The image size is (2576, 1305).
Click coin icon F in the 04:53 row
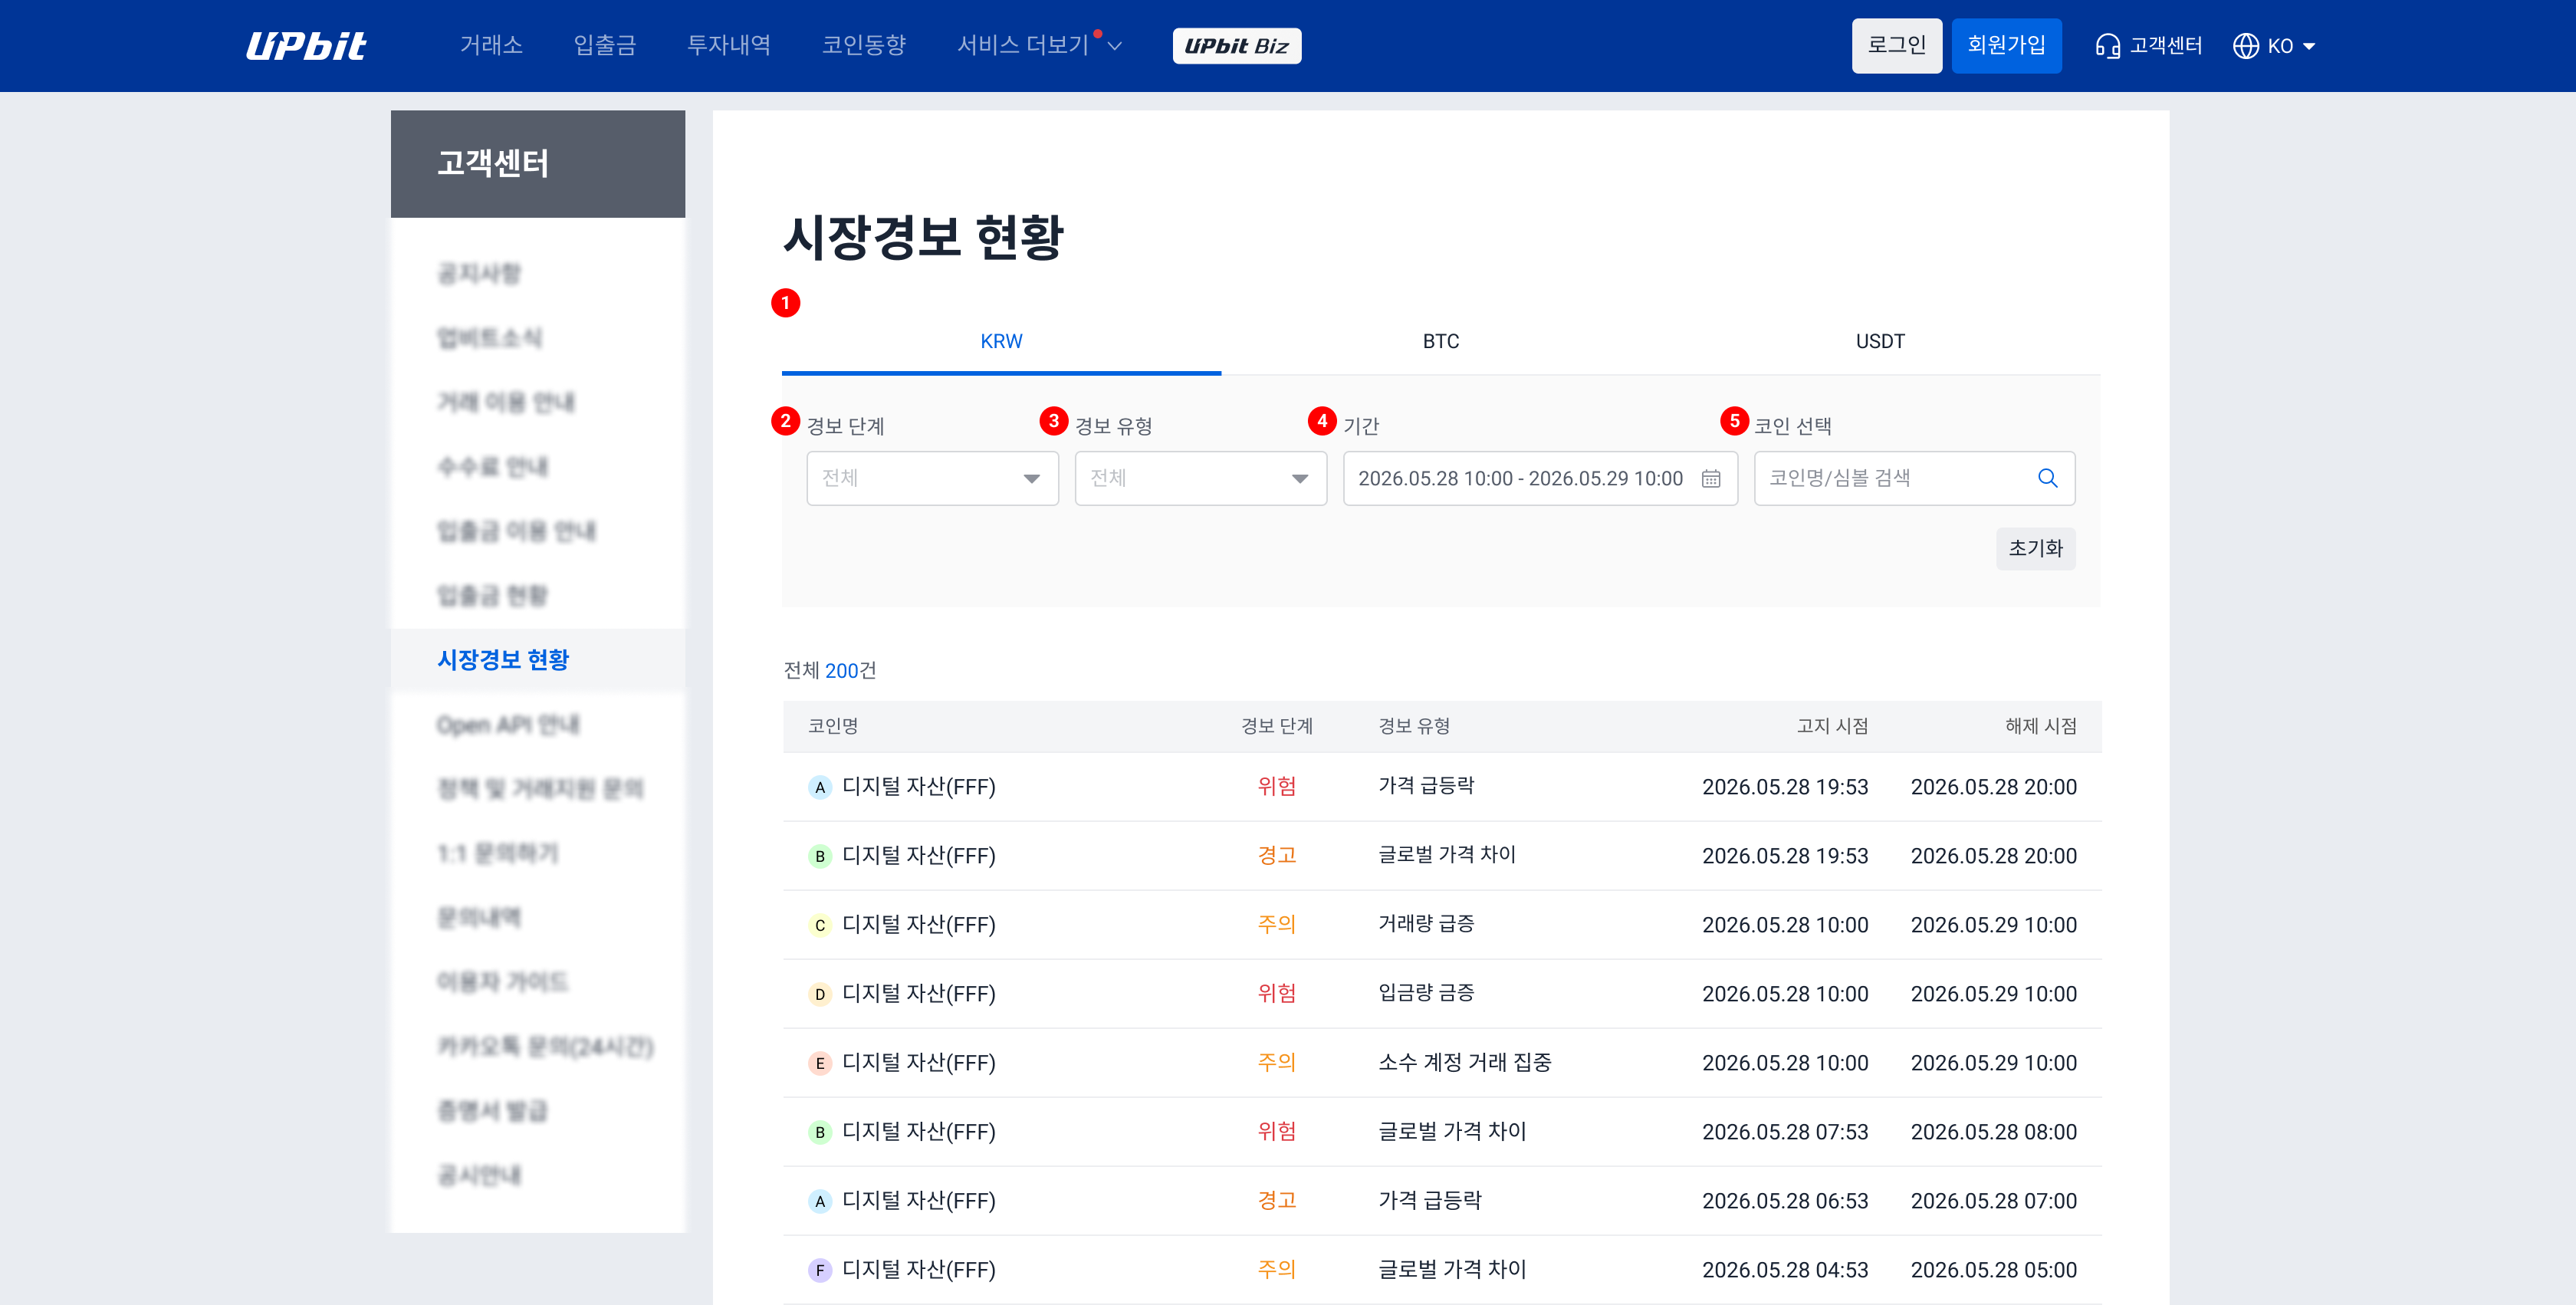[x=820, y=1271]
